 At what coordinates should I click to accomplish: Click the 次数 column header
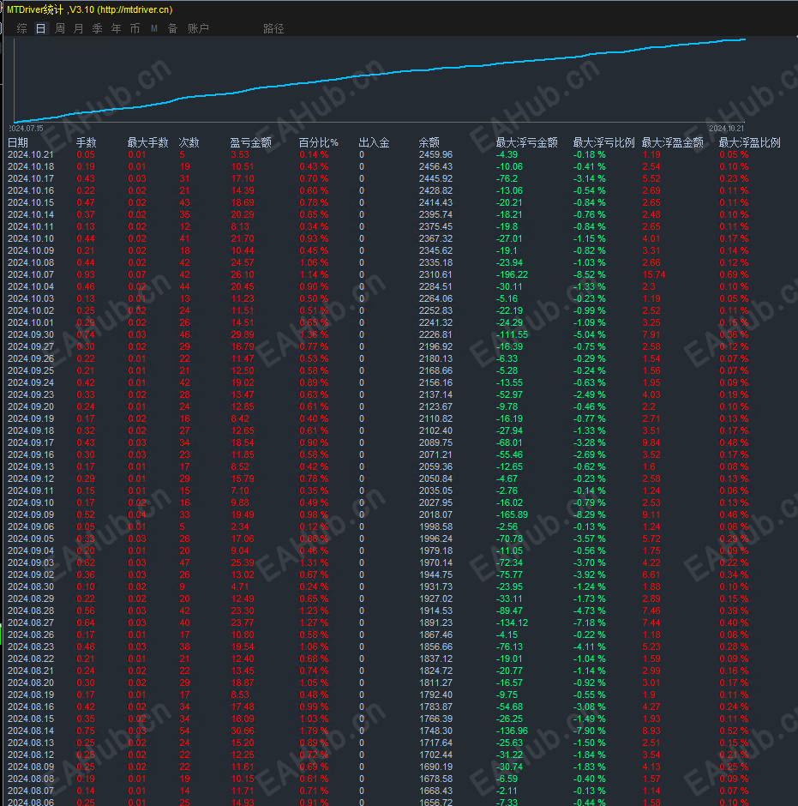coord(189,142)
